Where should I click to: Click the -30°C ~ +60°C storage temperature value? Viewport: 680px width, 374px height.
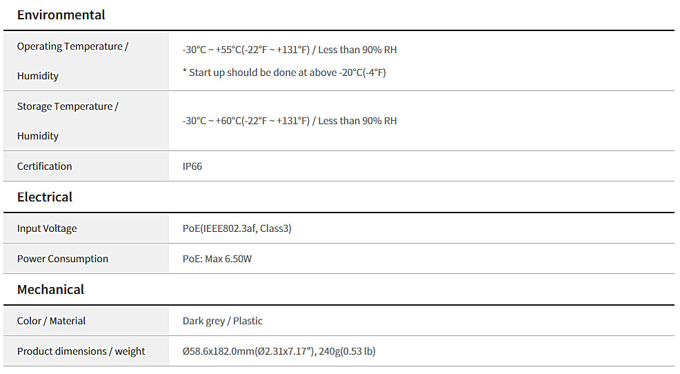[289, 121]
